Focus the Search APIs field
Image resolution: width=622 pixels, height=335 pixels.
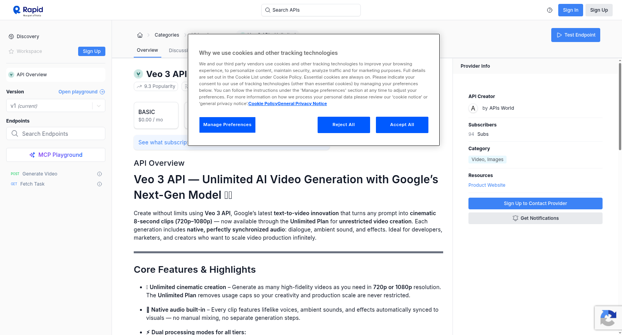(311, 10)
